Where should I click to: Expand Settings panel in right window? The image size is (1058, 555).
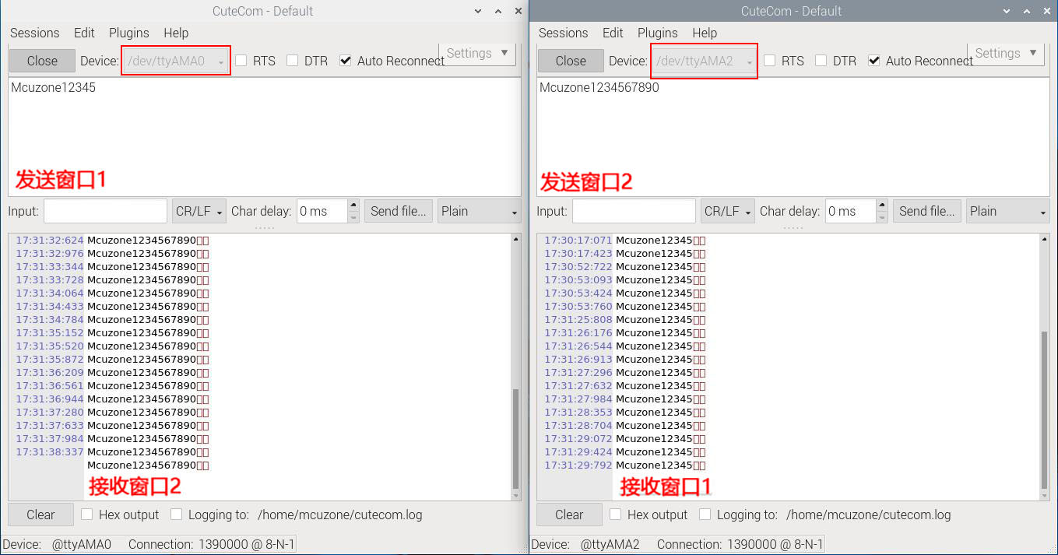pos(1006,54)
